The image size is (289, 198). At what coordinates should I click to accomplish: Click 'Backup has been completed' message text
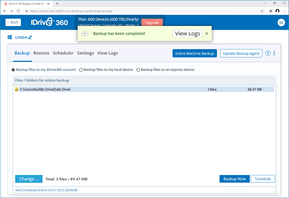tap(119, 34)
